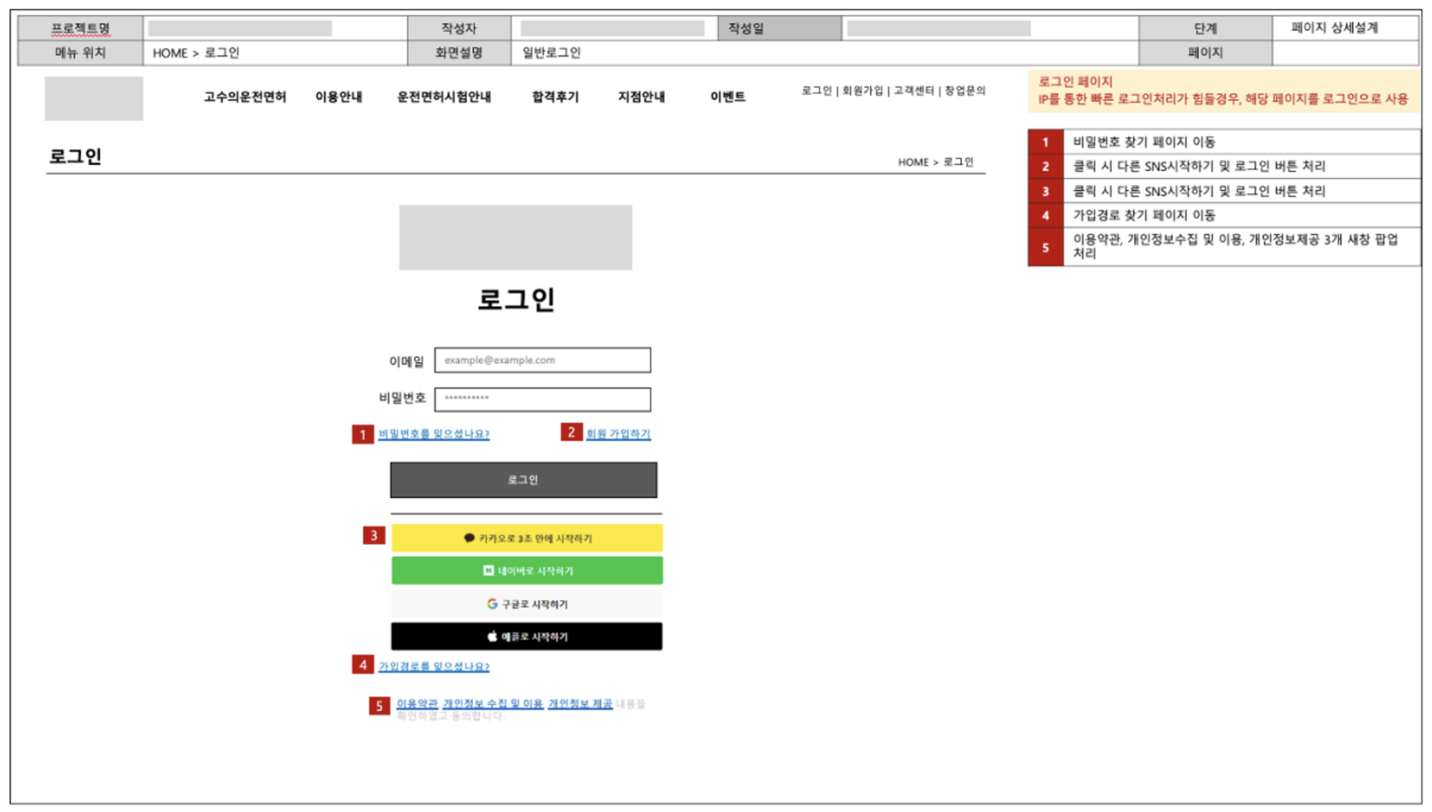Select 이벤트 menu item

pos(727,97)
